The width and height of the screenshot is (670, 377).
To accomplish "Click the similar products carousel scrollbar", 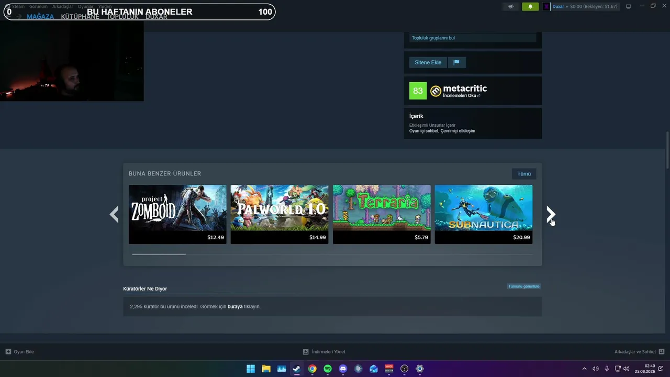I will 159,254.
